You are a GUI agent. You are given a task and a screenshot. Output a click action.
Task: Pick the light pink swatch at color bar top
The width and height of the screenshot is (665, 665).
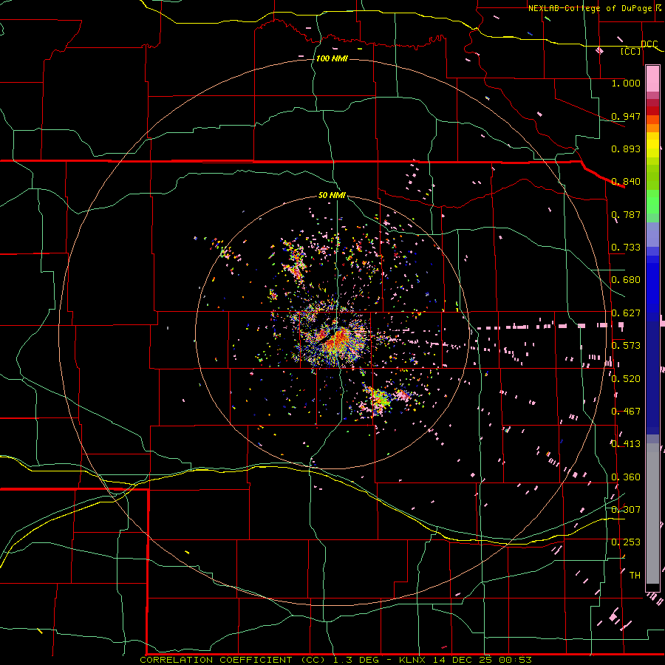point(652,79)
